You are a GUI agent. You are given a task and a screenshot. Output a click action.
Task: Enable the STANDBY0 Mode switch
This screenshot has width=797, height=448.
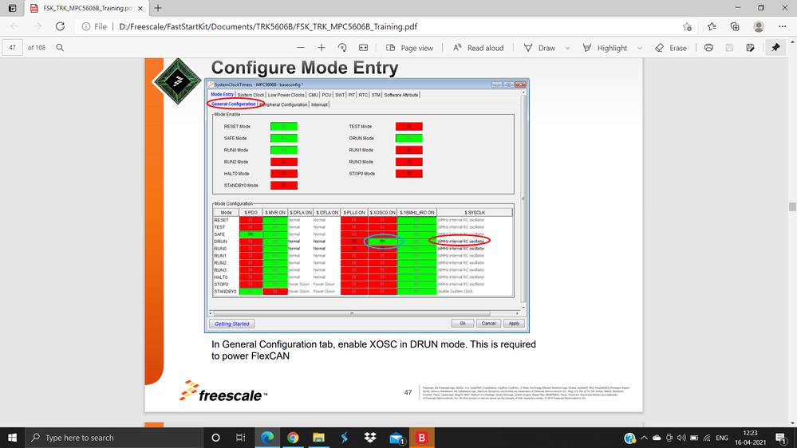pos(284,186)
